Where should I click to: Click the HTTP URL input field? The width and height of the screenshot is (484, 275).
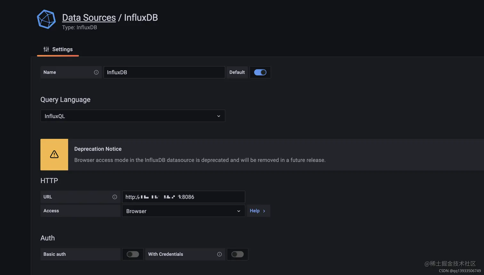tap(183, 197)
